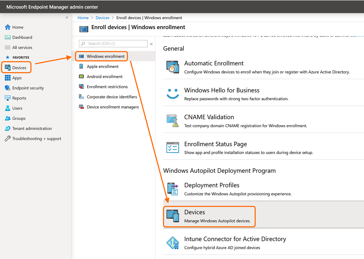Collapse the enrollment menu panel

(x=151, y=44)
